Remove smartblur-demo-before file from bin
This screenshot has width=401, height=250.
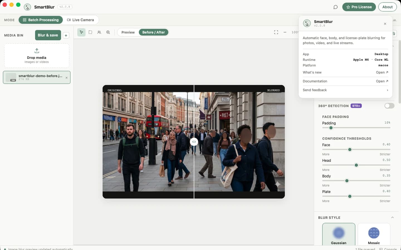click(67, 78)
